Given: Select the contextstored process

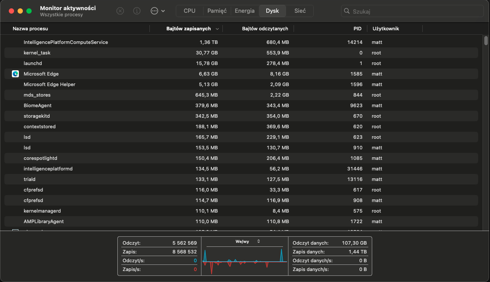Looking at the screenshot, I should [x=241, y=127].
